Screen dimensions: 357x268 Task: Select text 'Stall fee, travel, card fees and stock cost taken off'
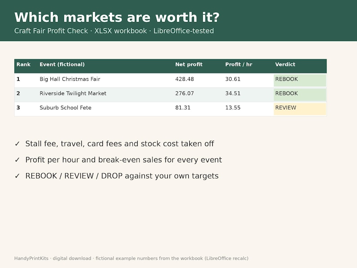point(120,144)
